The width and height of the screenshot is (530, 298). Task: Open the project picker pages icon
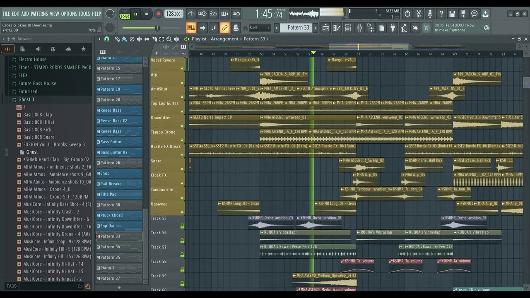point(381,28)
